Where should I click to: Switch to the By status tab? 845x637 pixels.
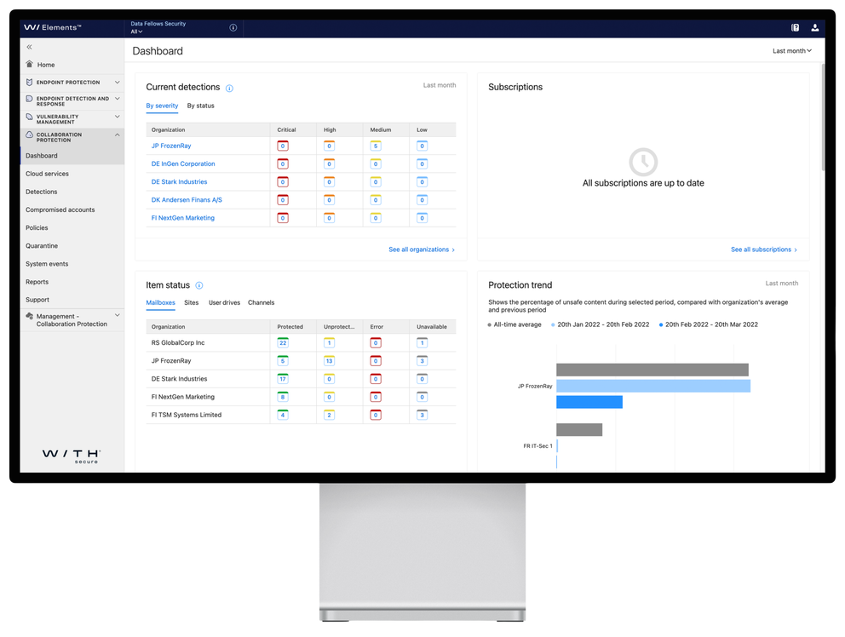pos(201,106)
